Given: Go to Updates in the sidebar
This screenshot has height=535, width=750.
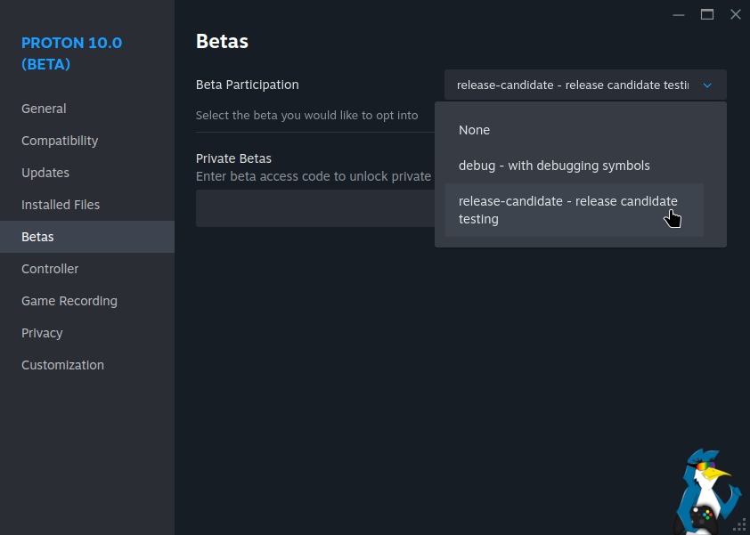Looking at the screenshot, I should (45, 173).
